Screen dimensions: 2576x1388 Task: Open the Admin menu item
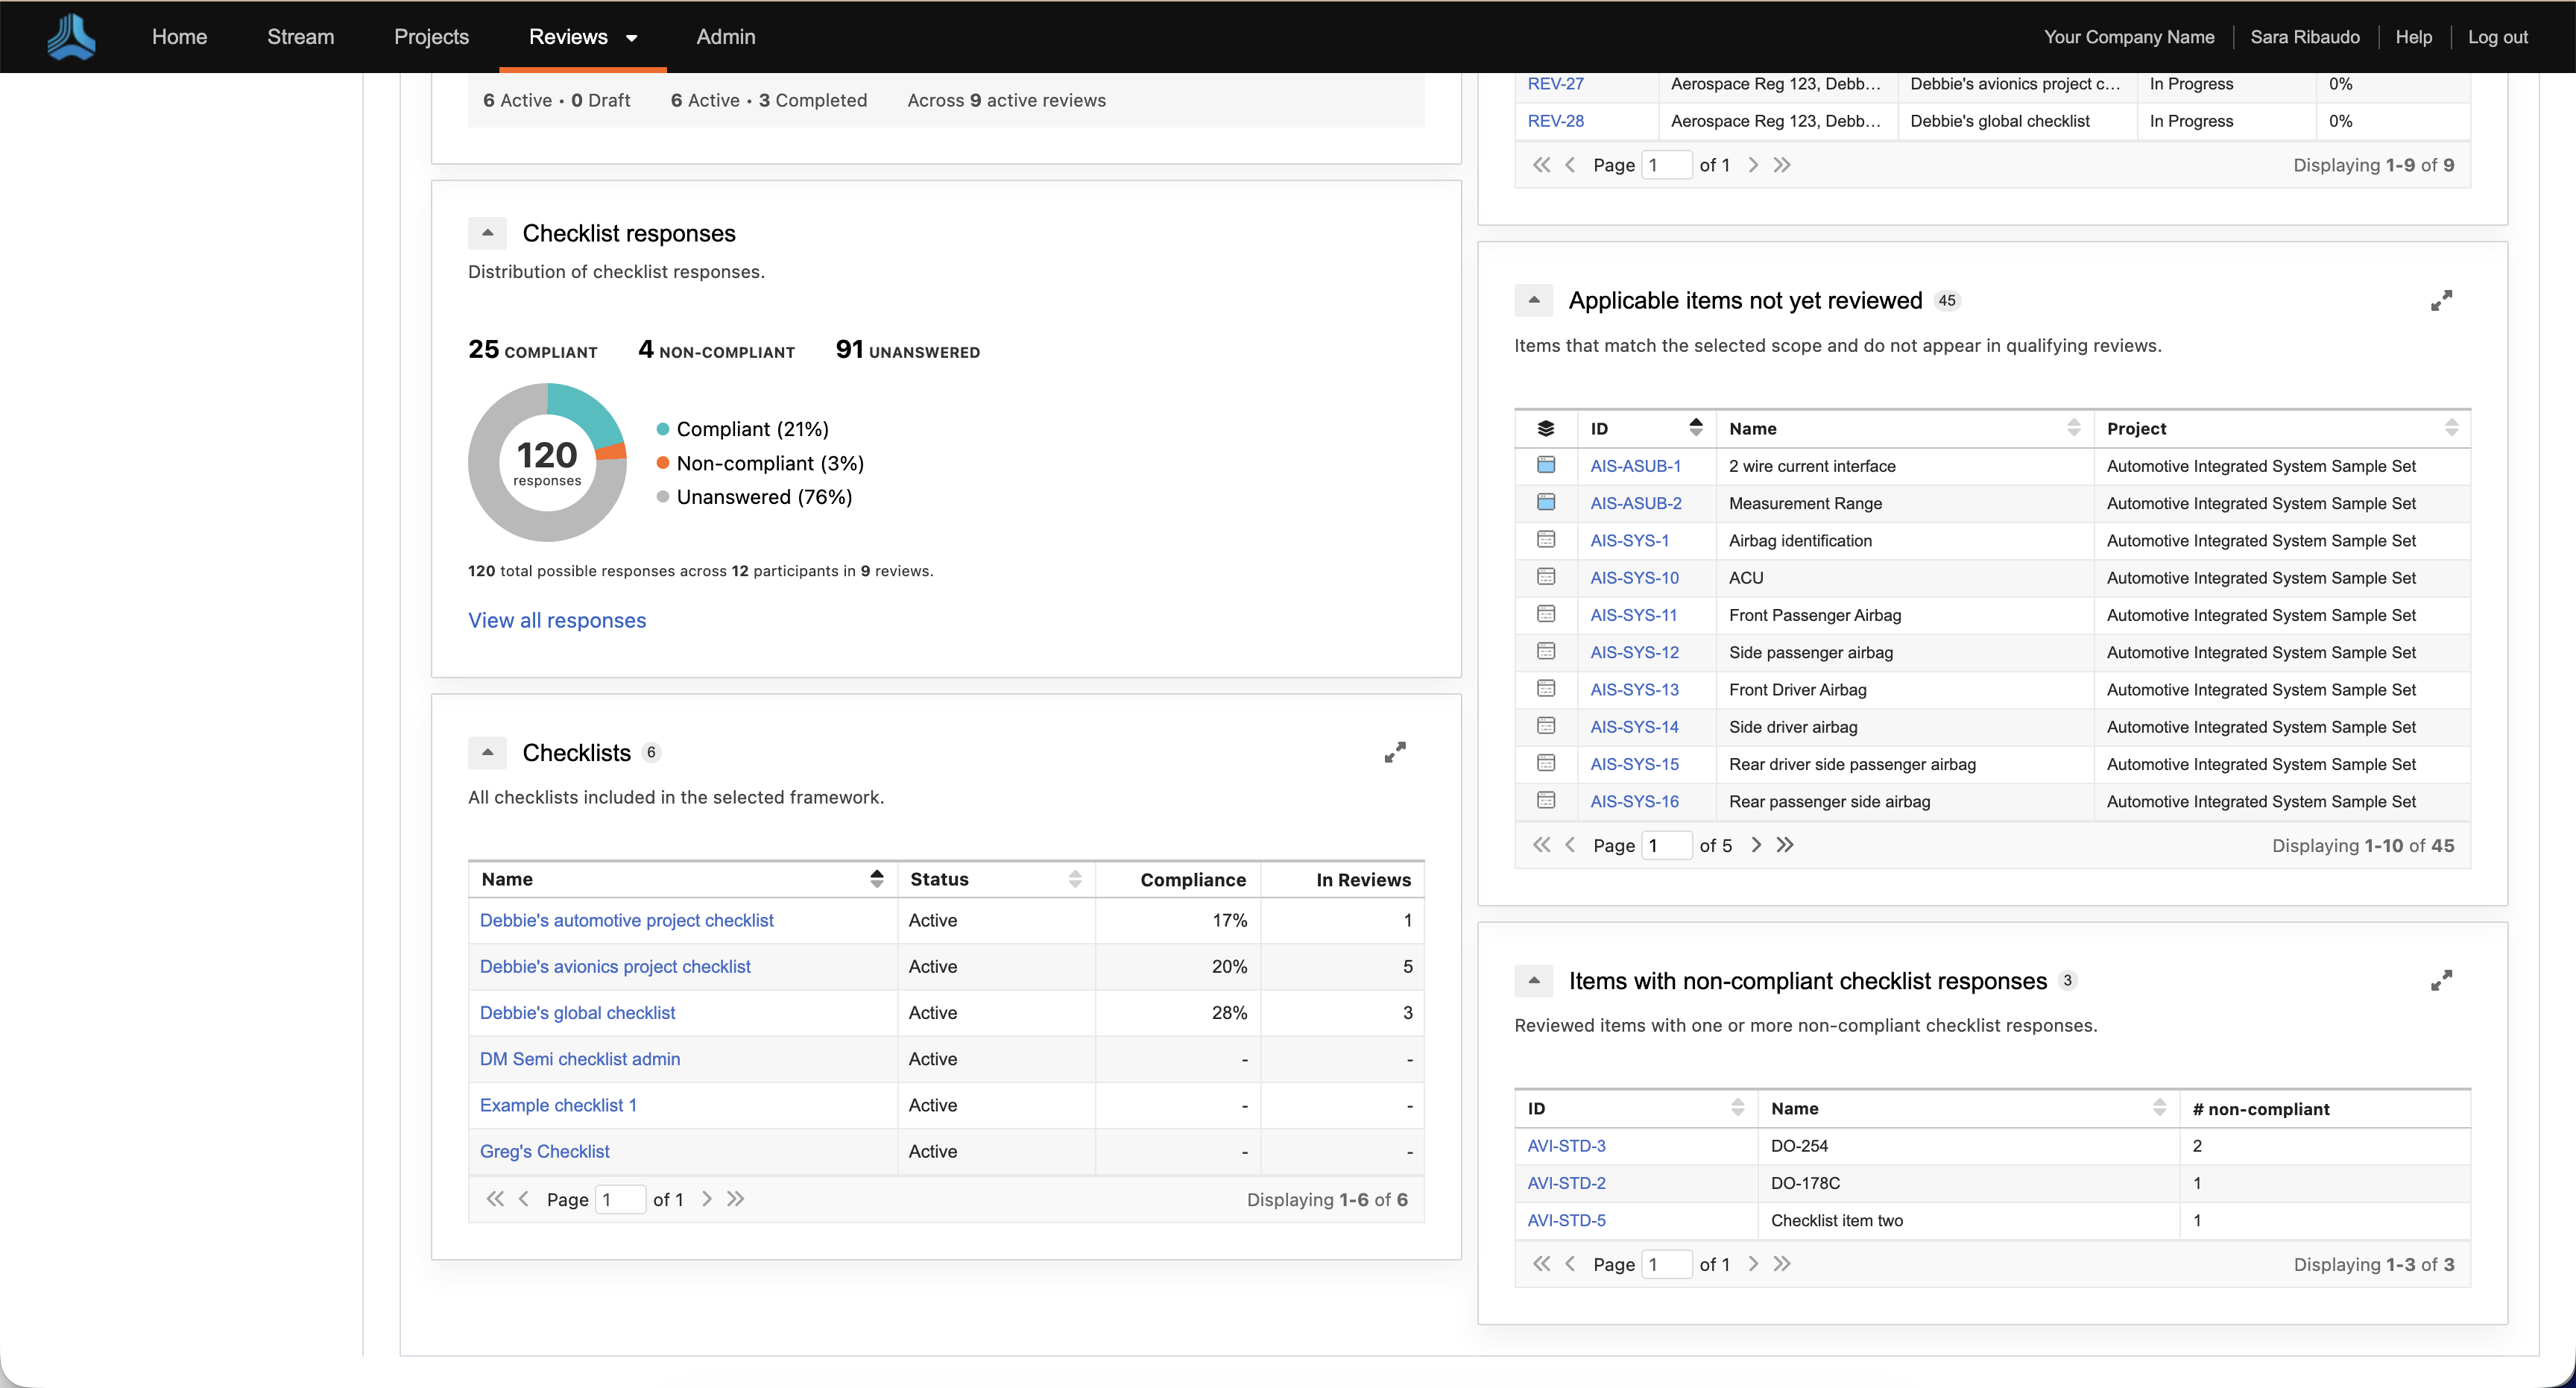[725, 37]
